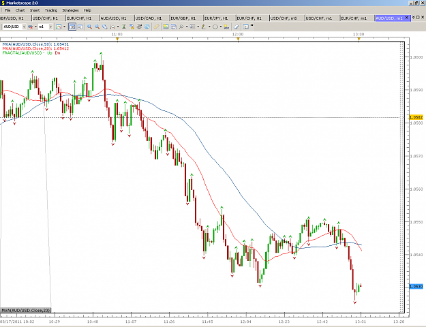The image size is (426, 327).
Task: Select the line drawing tool
Action: pos(181,27)
